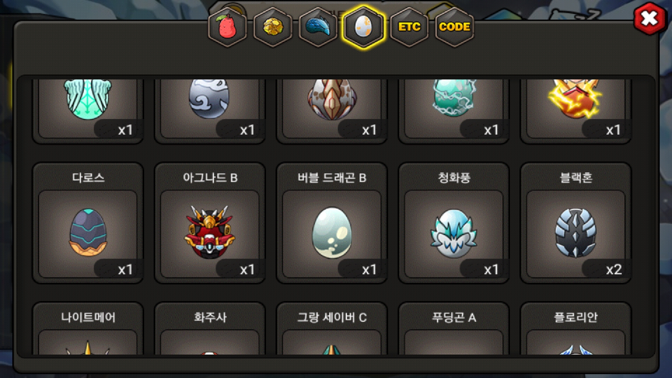Image resolution: width=672 pixels, height=378 pixels.
Task: Open the red fruit food tab
Action: pyautogui.click(x=227, y=27)
